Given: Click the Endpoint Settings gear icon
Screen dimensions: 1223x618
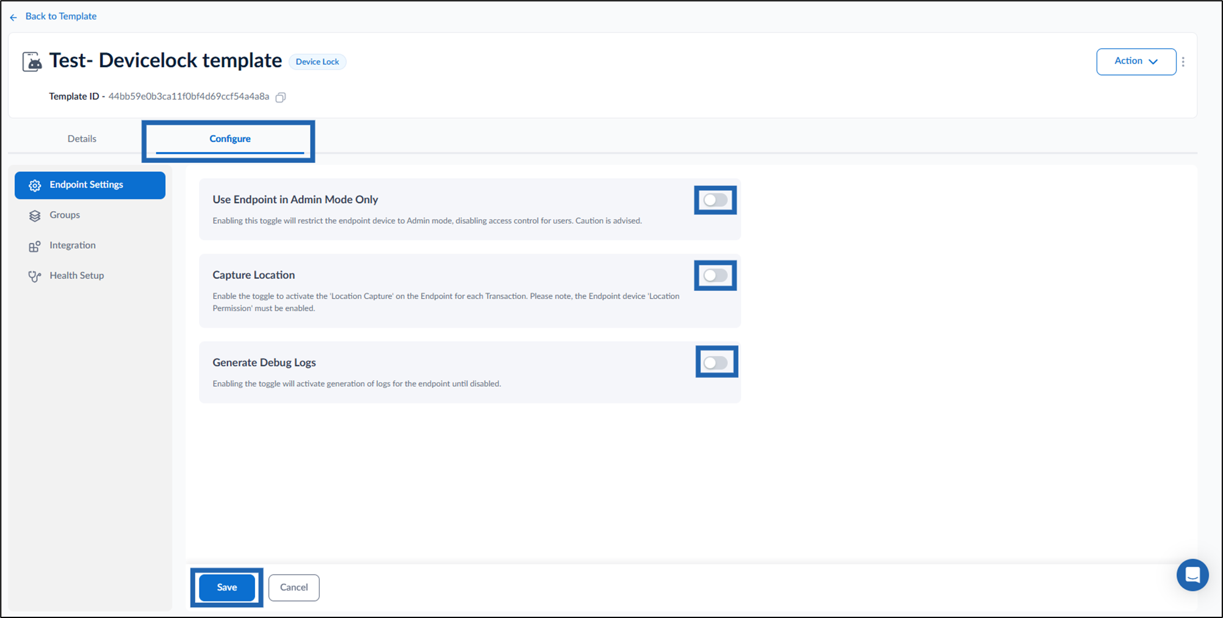Looking at the screenshot, I should 35,185.
